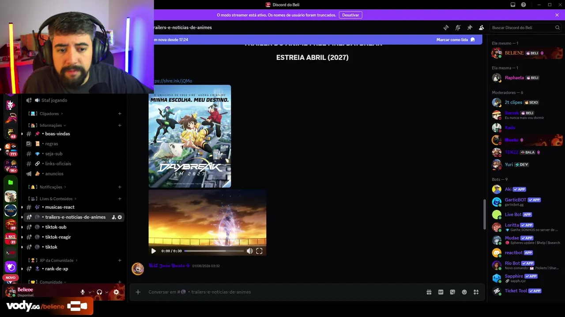Open user settings gear
565x317 pixels.
[116, 292]
